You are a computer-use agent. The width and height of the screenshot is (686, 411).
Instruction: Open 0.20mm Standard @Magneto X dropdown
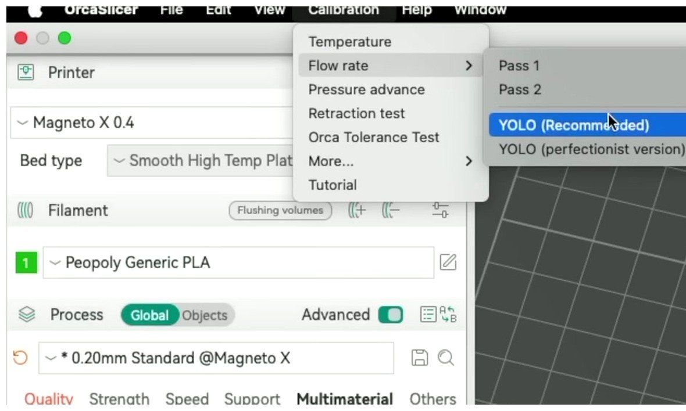point(216,358)
